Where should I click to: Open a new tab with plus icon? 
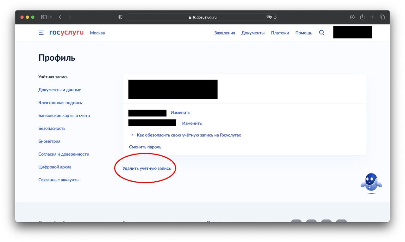coord(372,17)
